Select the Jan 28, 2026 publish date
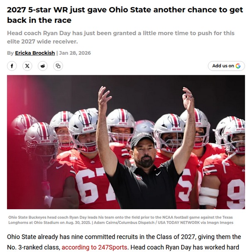 pyautogui.click(x=75, y=53)
